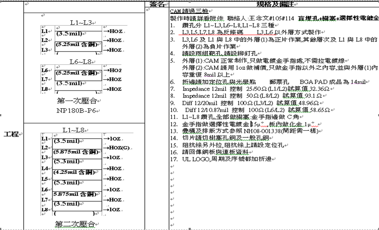Click L4 label in the L1~L8 stack-up

(x=45, y=168)
